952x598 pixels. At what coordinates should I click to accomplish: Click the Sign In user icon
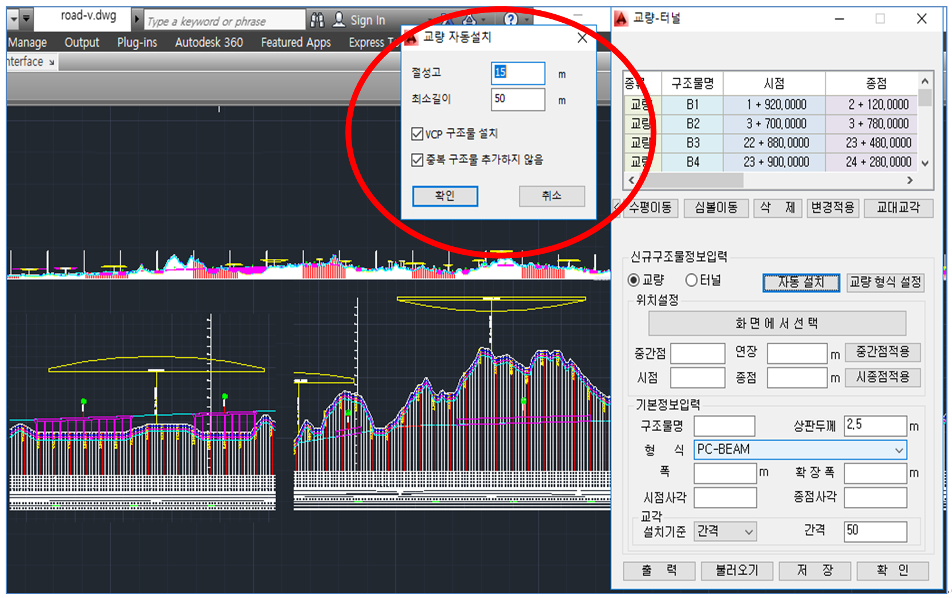tap(339, 20)
